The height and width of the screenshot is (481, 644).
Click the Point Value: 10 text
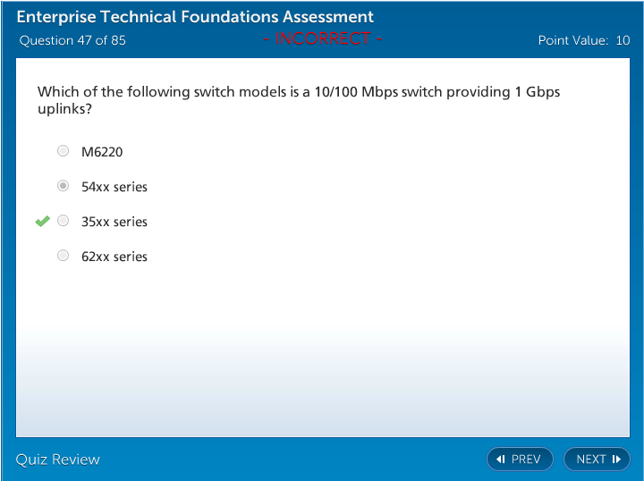pos(583,40)
